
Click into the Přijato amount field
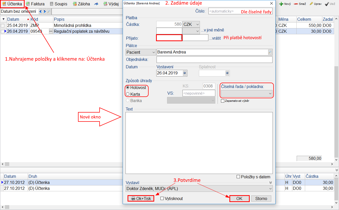169,38
